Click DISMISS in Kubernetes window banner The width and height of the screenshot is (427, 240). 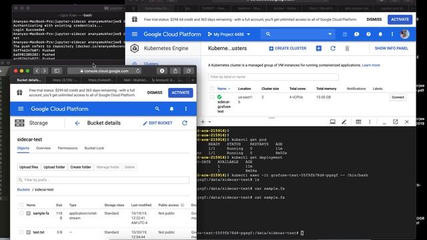pos(374,19)
